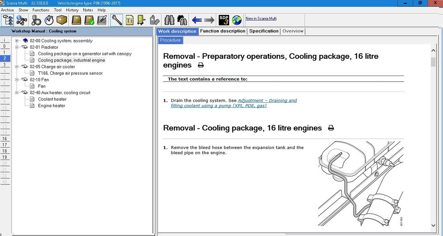This screenshot has height=236, width=443.
Task: Open the New in Scania Multi link
Action: pyautogui.click(x=261, y=18)
